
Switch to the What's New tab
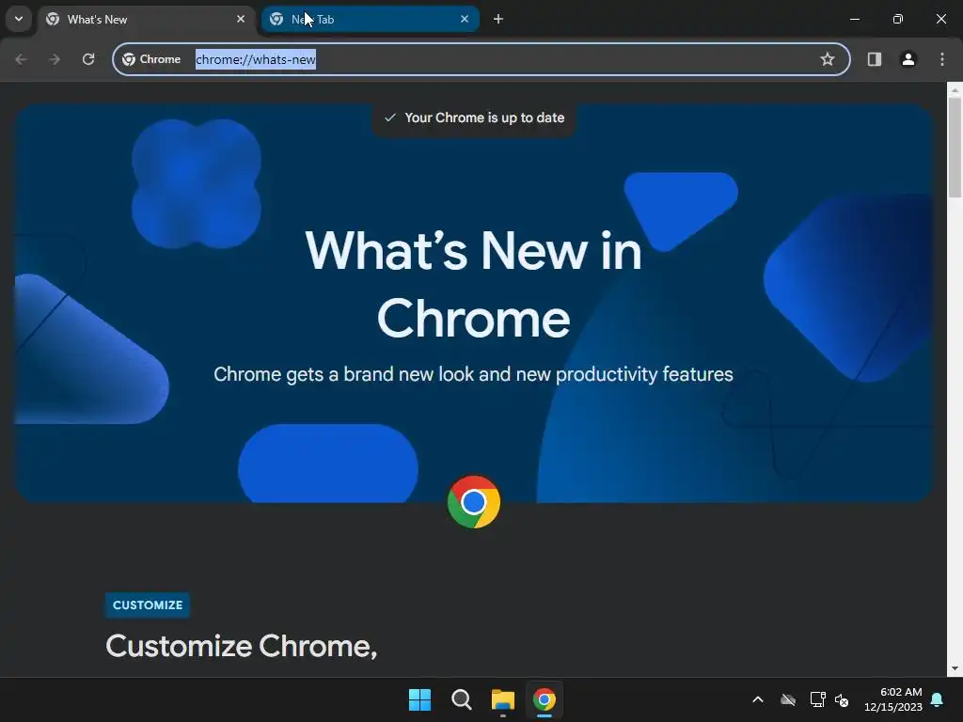147,19
